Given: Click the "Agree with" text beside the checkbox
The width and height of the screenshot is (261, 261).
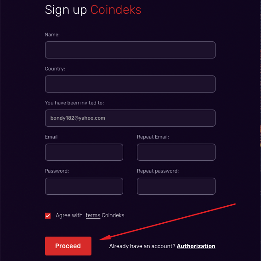Looking at the screenshot, I should click(x=69, y=215).
